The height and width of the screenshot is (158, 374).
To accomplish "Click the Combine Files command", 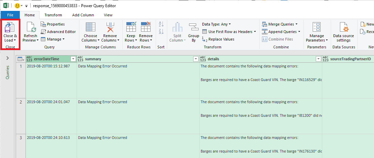I will (x=277, y=39).
